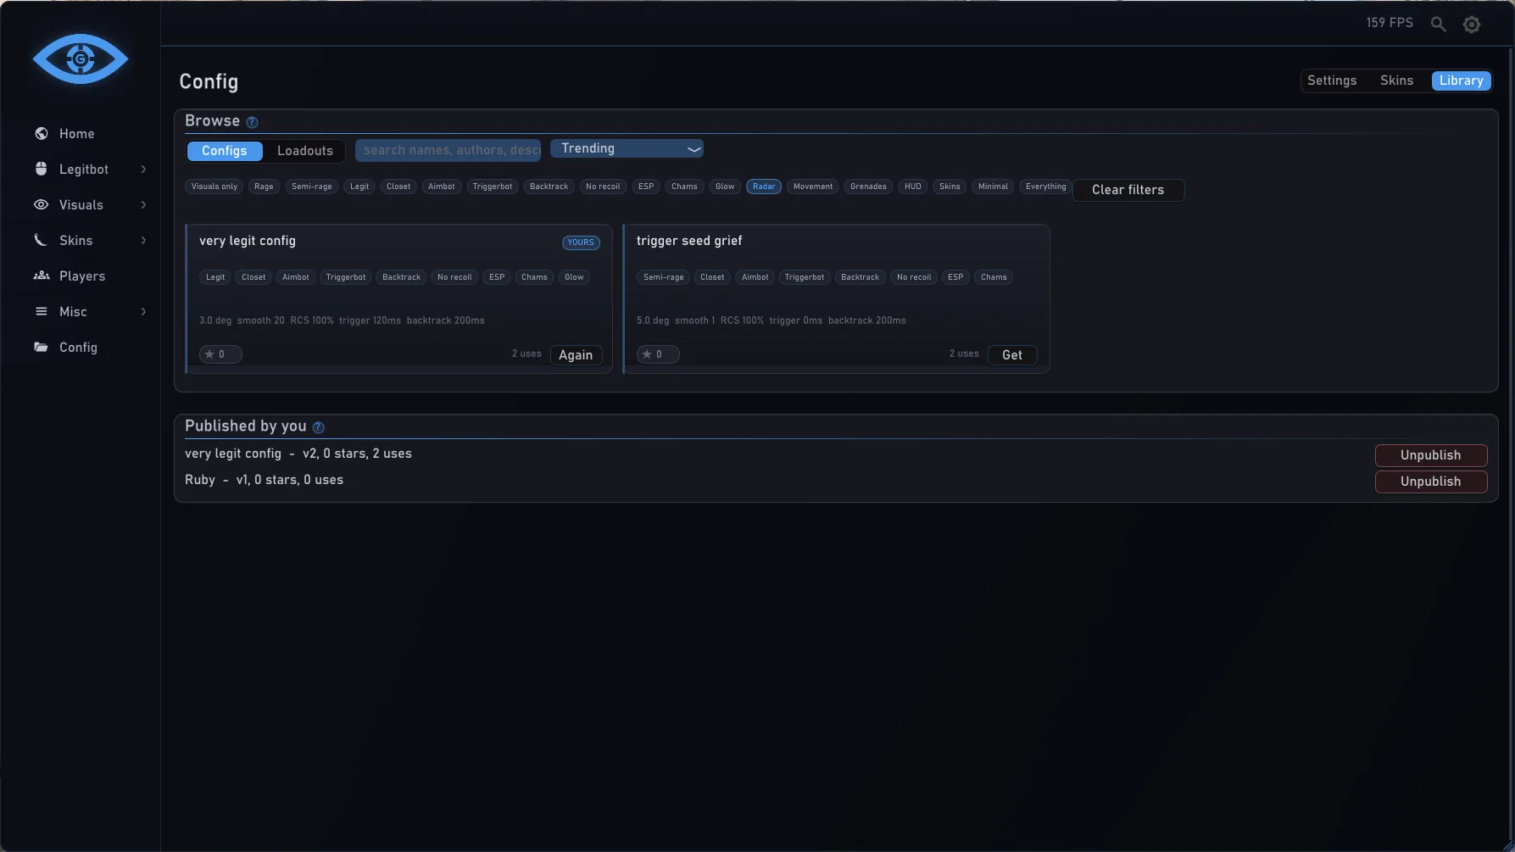Screen dimensions: 1515x852
Task: Switch to the Loadouts tab
Action: pos(305,151)
